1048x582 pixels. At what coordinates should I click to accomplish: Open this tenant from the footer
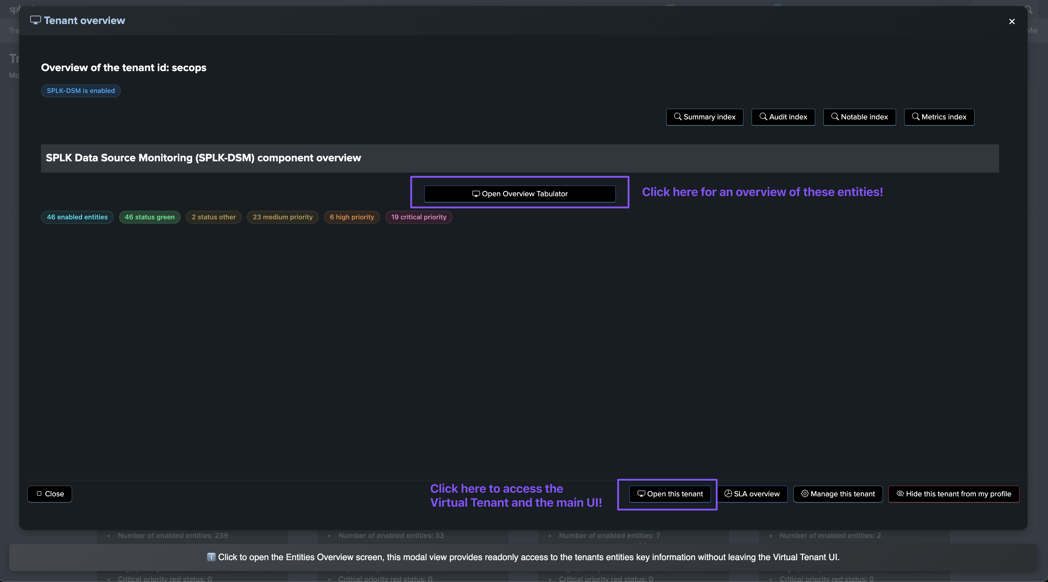coord(670,494)
